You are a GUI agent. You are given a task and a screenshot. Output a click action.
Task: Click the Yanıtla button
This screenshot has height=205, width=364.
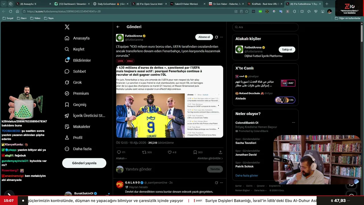215,169
